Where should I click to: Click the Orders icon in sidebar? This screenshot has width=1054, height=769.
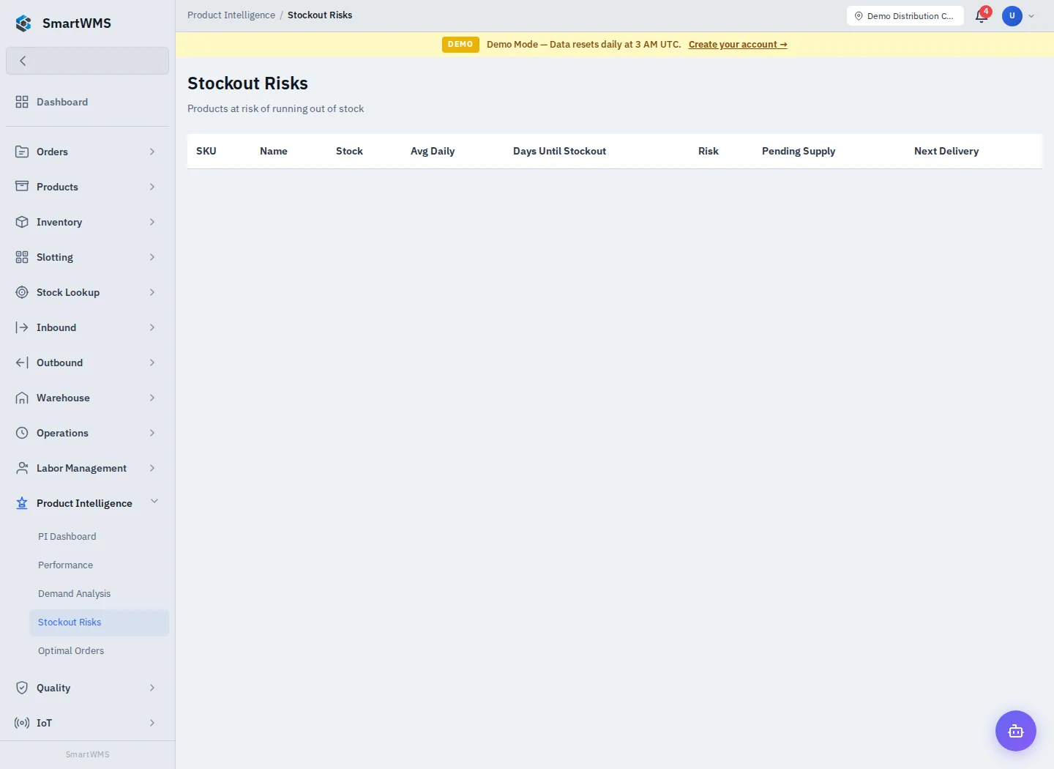[22, 152]
